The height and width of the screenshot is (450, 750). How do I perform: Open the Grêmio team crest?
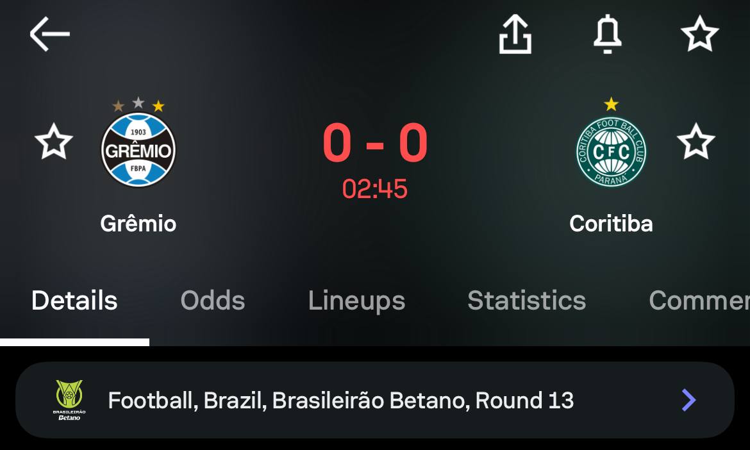[138, 149]
